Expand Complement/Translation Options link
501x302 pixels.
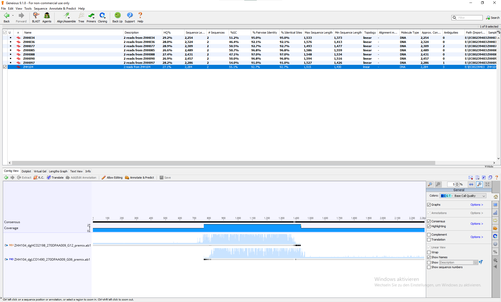pyautogui.click(x=477, y=237)
